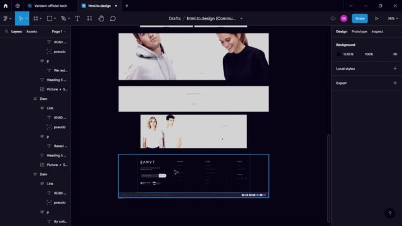402x226 pixels.
Task: Select the Frame tool
Action: tap(36, 18)
